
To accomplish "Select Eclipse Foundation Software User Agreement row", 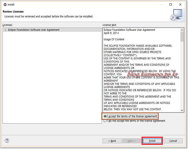I will click(x=52, y=30).
